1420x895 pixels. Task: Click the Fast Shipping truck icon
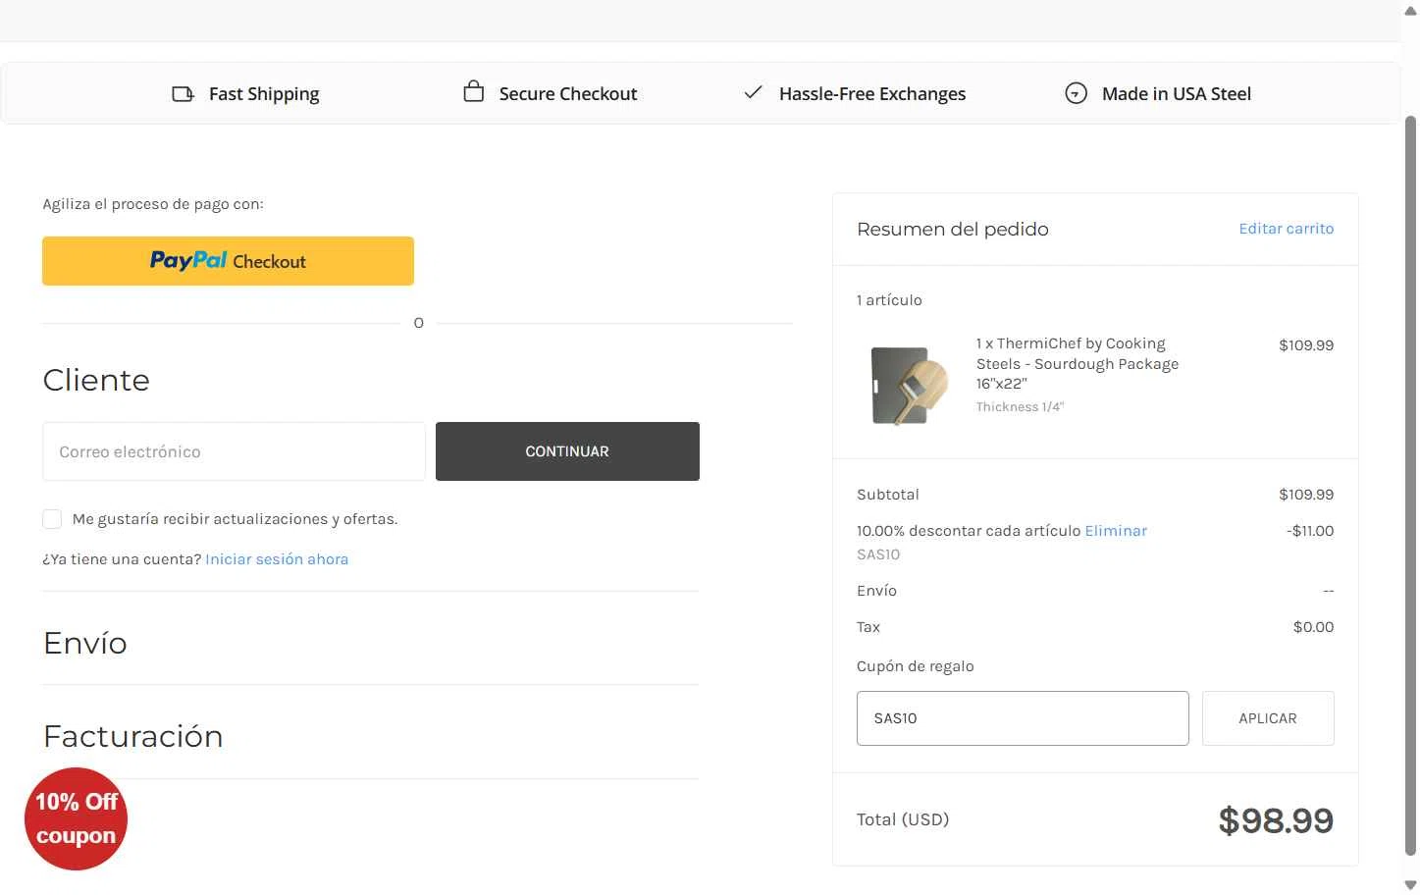coord(183,94)
